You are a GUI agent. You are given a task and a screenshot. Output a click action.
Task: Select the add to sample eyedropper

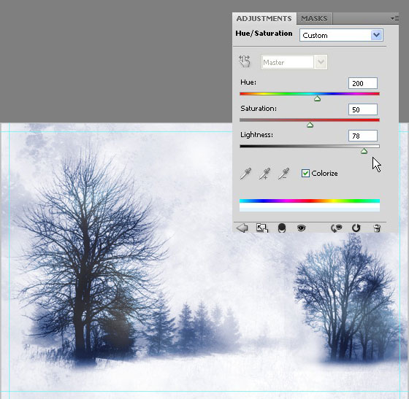pyautogui.click(x=264, y=174)
